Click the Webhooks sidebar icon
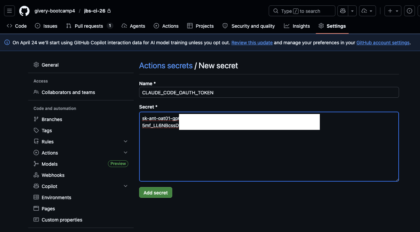The height and width of the screenshot is (232, 420). point(36,175)
